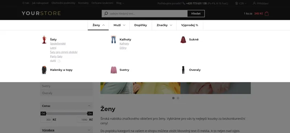Open the black Overaly jumpsuit icon
Image resolution: width=290 pixels, height=133 pixels.
183,70
